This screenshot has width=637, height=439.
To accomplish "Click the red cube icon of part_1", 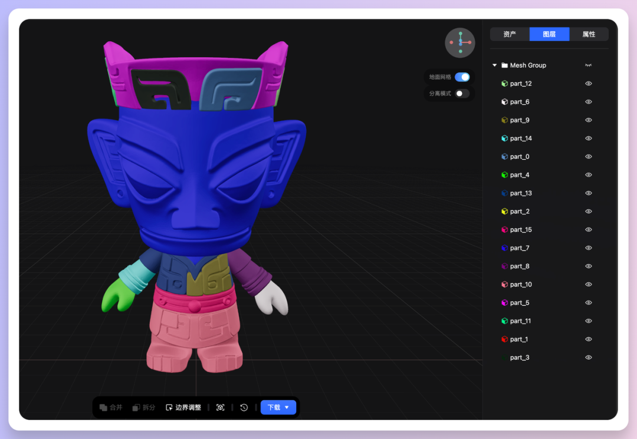I will click(x=504, y=339).
